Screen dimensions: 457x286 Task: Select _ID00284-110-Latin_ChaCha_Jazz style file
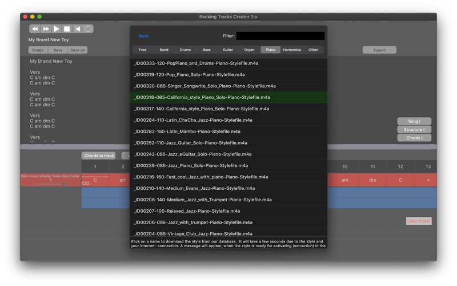point(228,120)
